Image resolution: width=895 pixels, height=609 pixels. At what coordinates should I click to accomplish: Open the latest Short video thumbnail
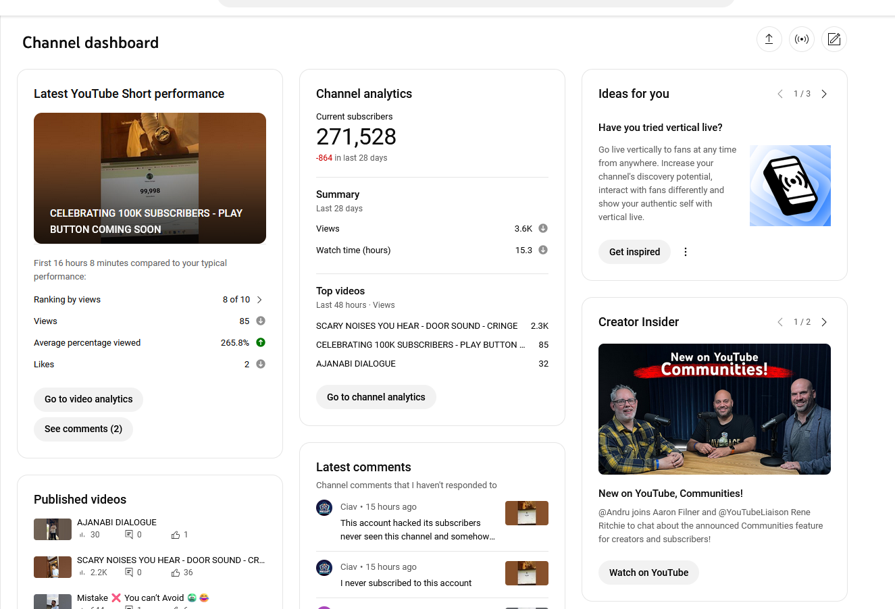tap(150, 178)
